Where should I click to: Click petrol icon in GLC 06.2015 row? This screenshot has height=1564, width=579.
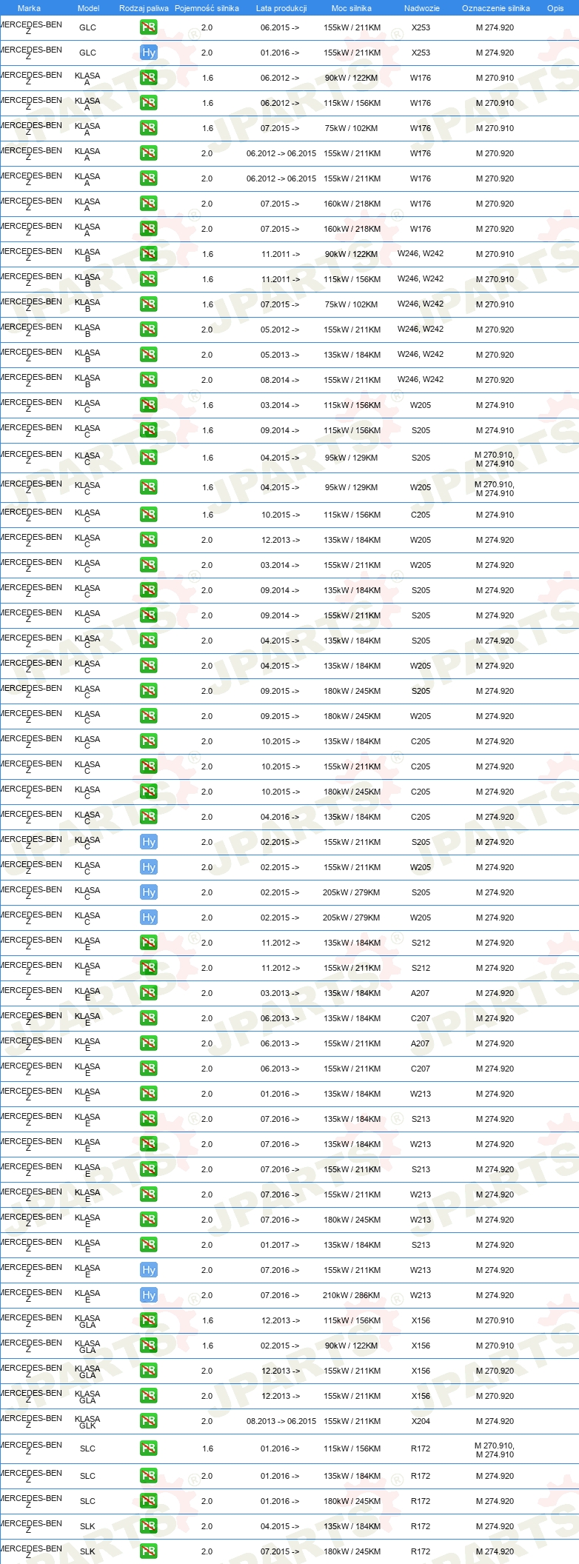[149, 27]
